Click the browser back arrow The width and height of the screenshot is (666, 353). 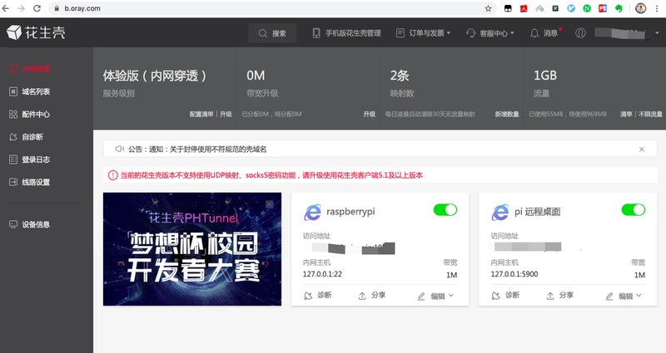click(6, 8)
